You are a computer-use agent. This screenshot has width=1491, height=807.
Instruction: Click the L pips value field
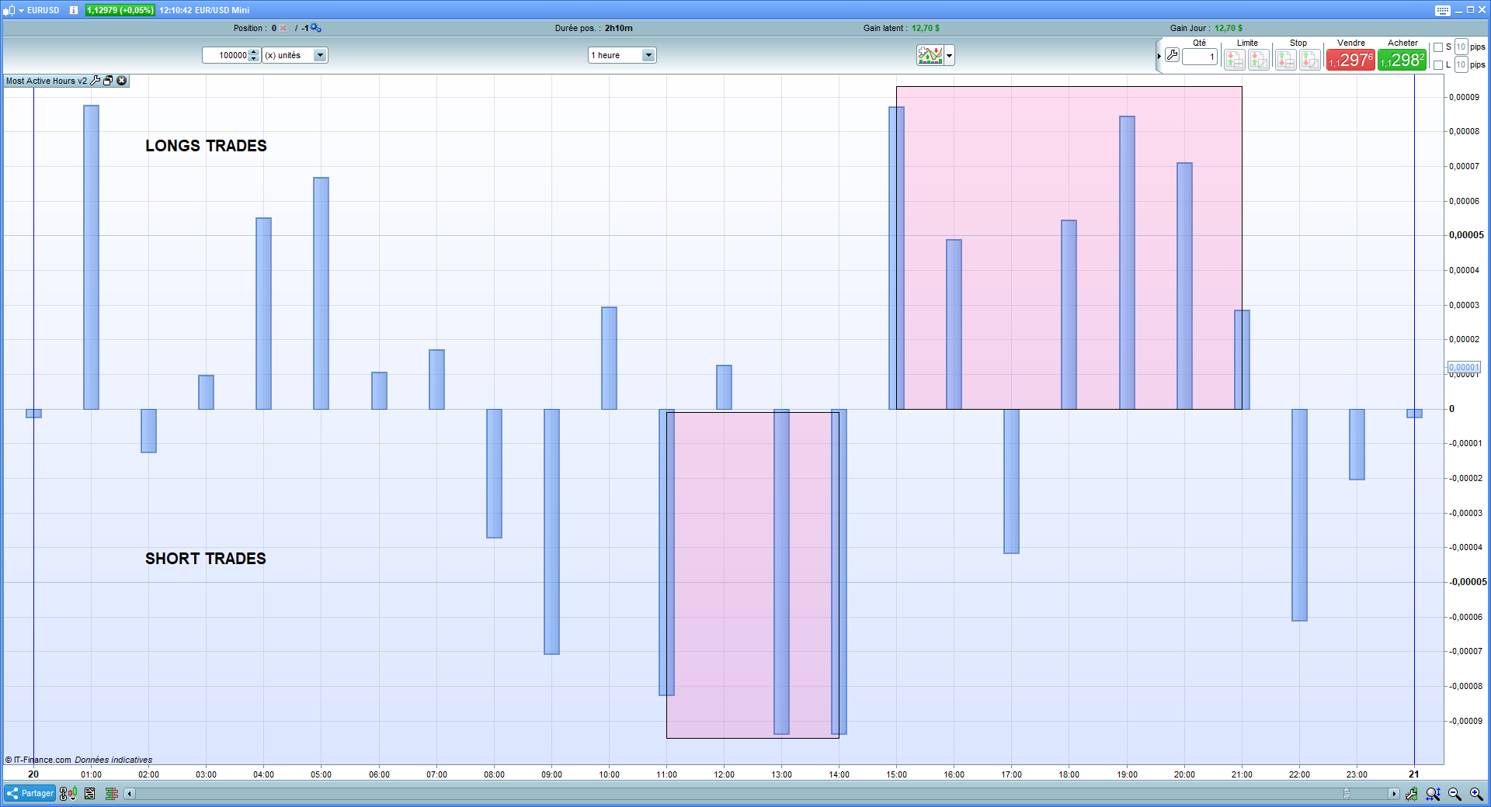pyautogui.click(x=1461, y=65)
